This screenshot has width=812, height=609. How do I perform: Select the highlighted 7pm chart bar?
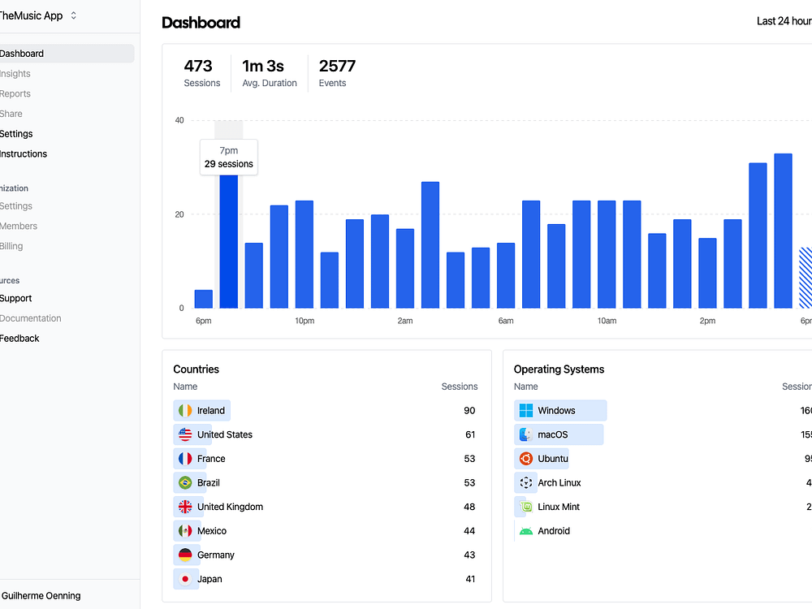pos(229,241)
